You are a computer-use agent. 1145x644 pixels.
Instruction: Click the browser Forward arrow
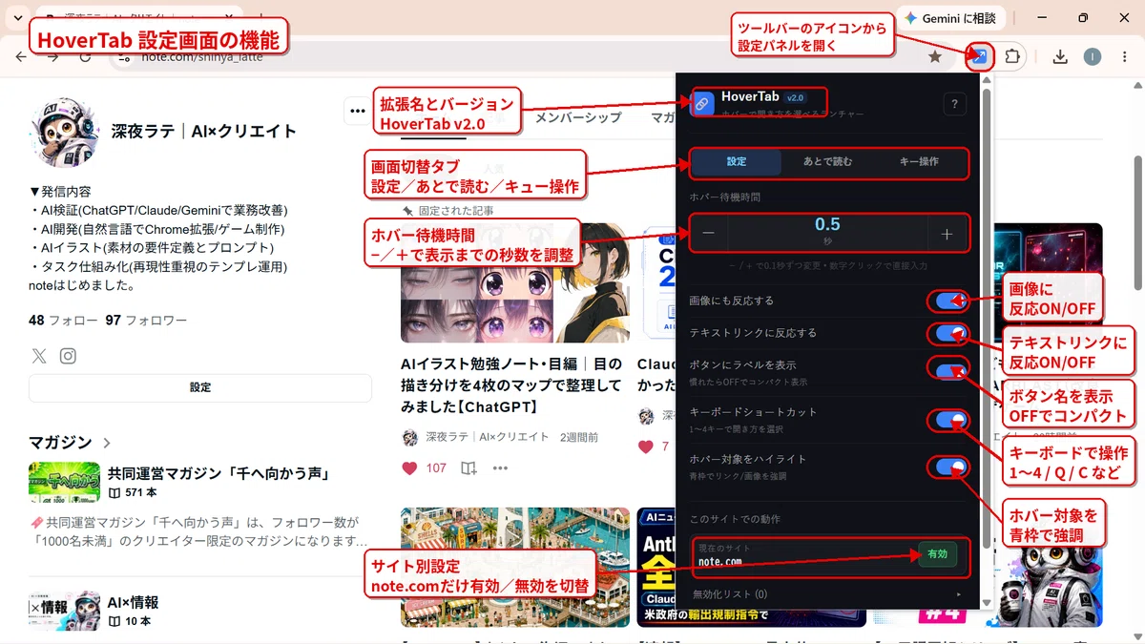click(53, 57)
